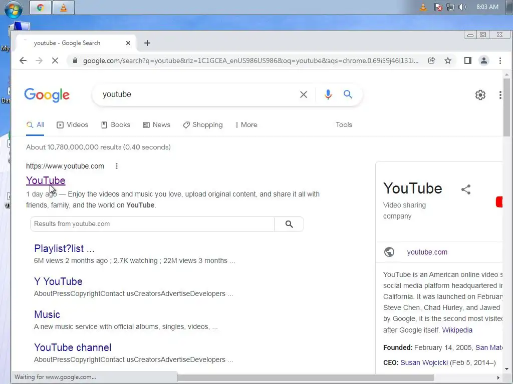
Task: Click the padlock site info icon
Action: (x=75, y=60)
